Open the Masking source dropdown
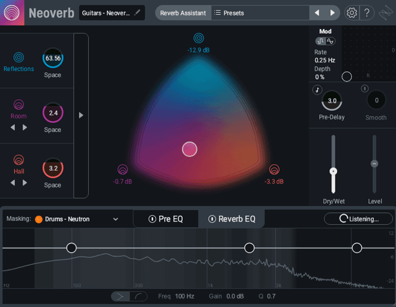The height and width of the screenshot is (307, 396). pos(115,219)
